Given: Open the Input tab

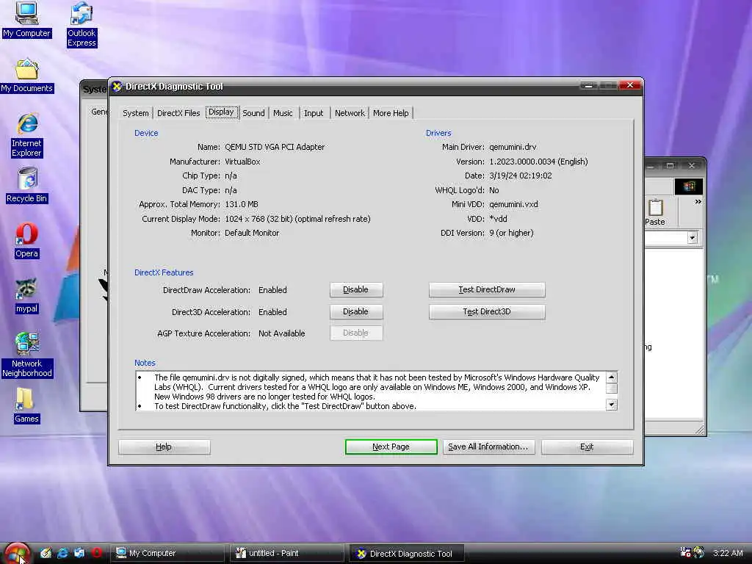Looking at the screenshot, I should pyautogui.click(x=314, y=113).
